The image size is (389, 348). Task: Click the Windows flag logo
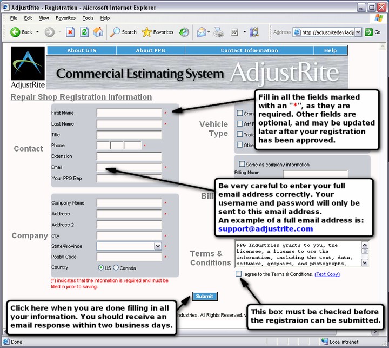(379, 18)
